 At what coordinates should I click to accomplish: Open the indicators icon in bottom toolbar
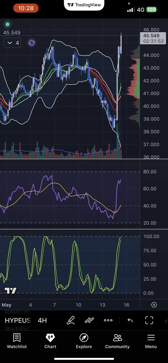(x=89, y=320)
